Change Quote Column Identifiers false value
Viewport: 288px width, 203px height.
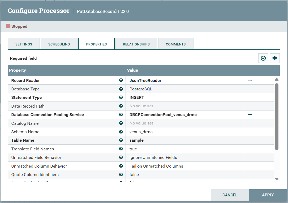185,175
